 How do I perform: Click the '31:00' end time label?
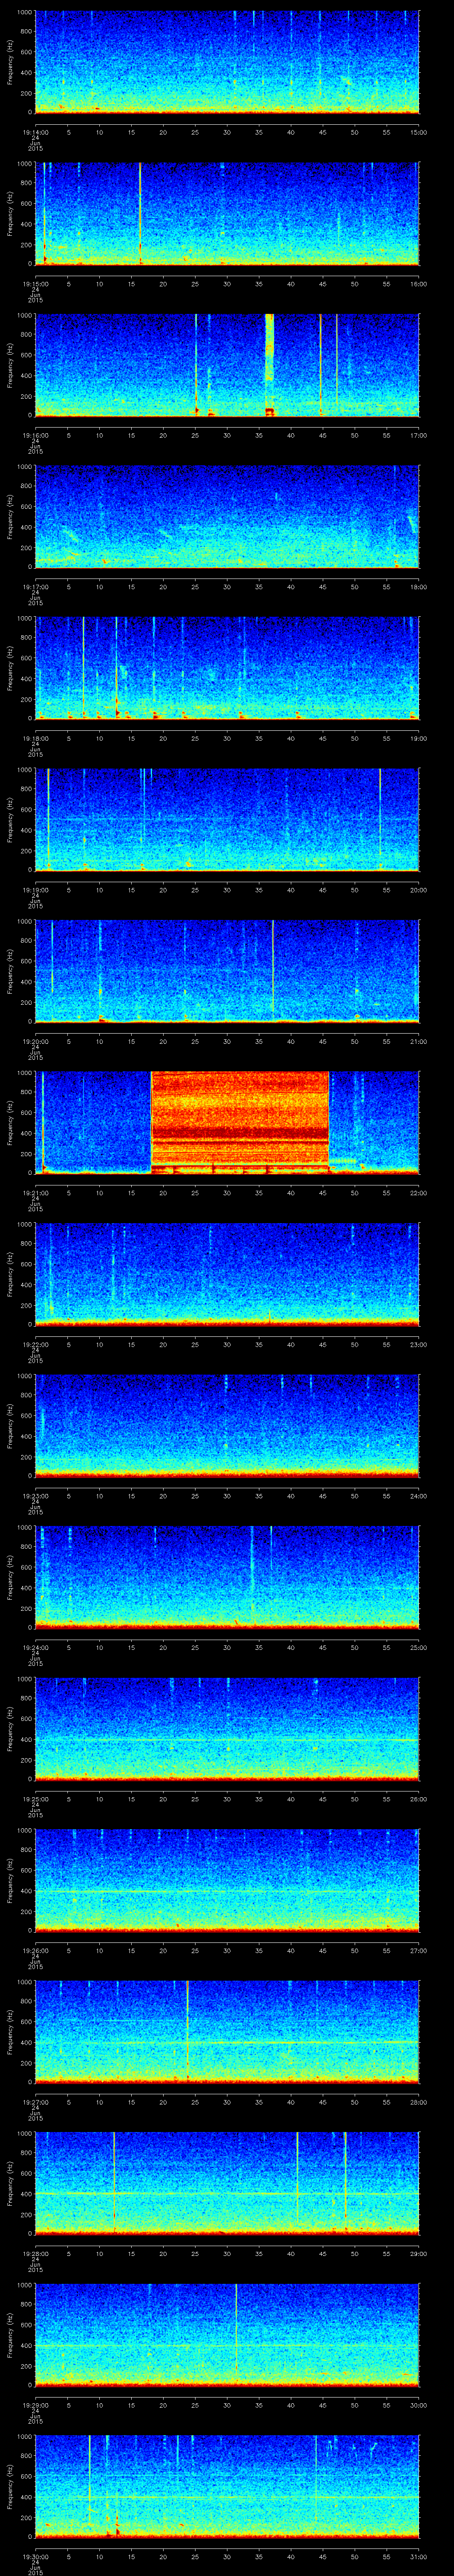click(419, 2556)
